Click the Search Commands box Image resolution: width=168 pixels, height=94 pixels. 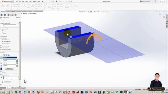coord(147,1)
